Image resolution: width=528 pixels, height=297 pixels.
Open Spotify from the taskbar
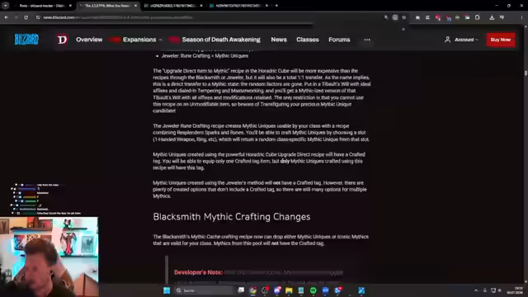point(313,290)
